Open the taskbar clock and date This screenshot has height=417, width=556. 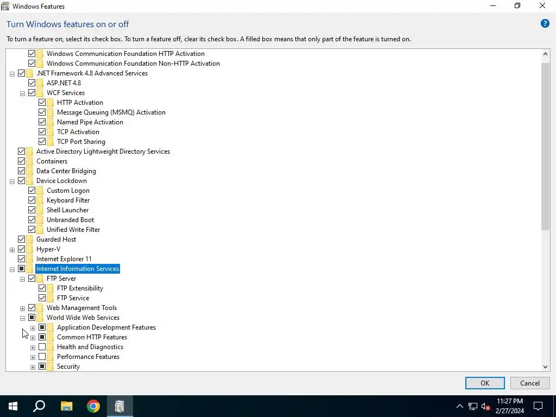509,406
